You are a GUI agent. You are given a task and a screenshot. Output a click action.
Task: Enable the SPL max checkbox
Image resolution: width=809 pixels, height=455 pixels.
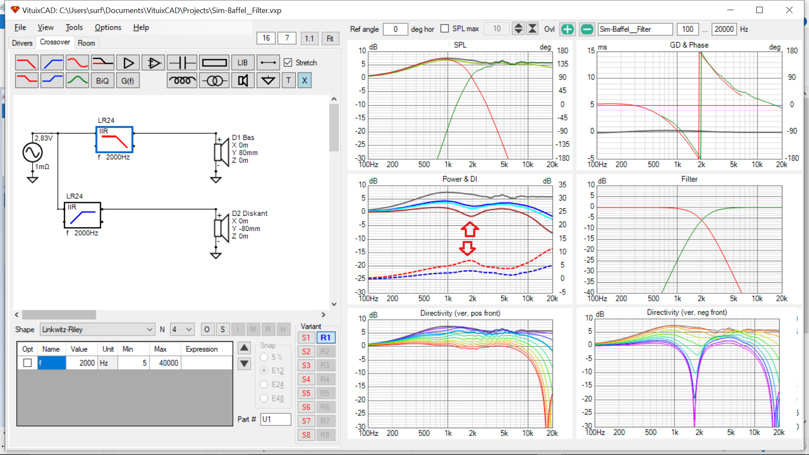point(445,28)
